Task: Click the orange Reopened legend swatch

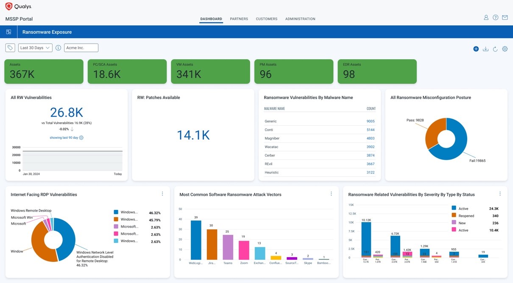Action: click(454, 216)
